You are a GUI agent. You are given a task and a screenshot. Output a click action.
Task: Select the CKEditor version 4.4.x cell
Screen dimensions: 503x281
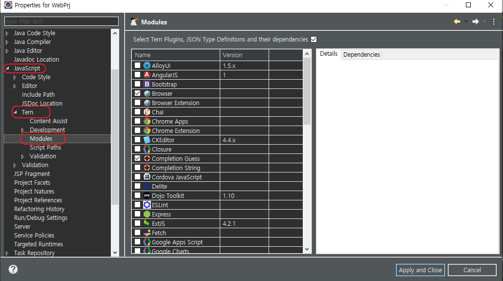click(245, 140)
